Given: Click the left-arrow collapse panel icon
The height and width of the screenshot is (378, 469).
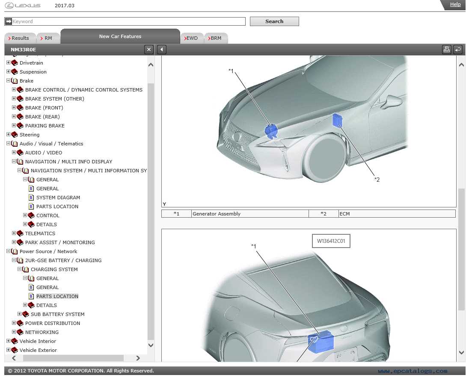Looking at the screenshot, I should click(161, 50).
